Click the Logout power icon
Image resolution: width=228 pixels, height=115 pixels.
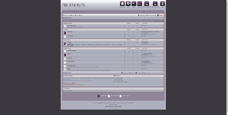pos(162,4)
